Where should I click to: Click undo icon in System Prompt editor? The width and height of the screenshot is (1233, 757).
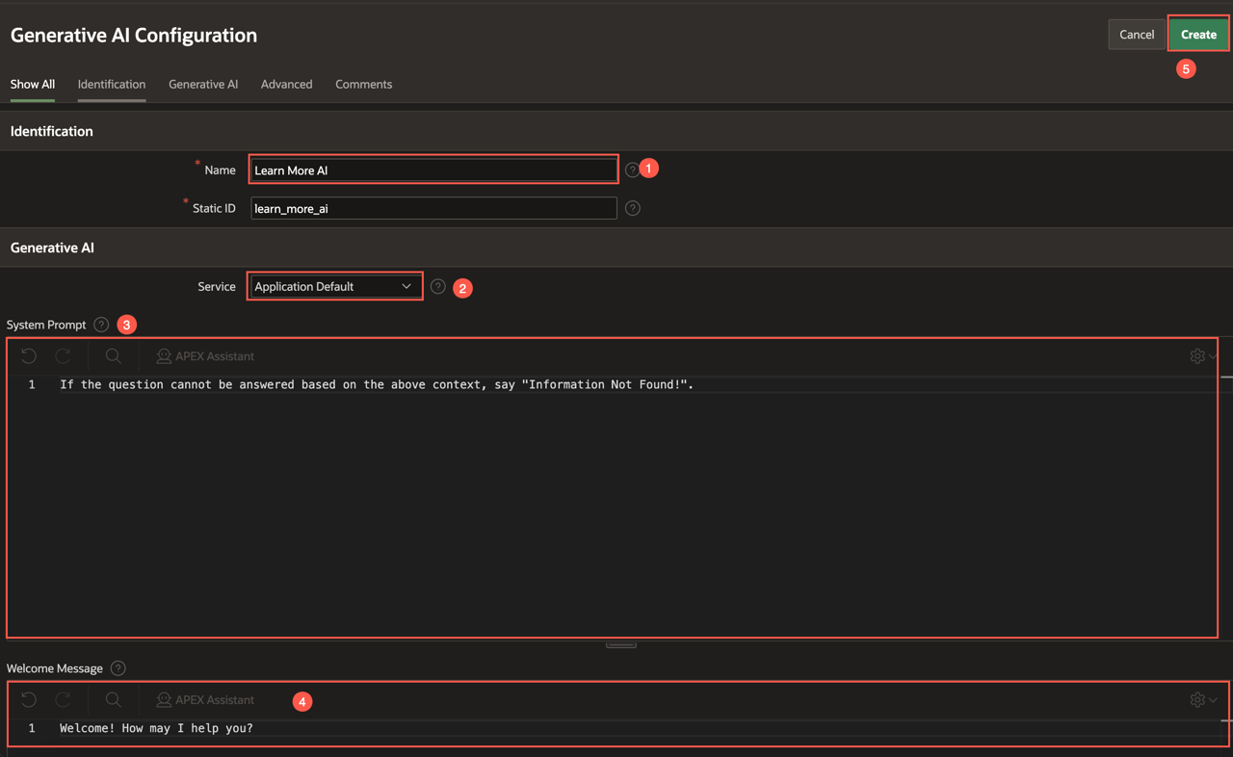point(29,356)
